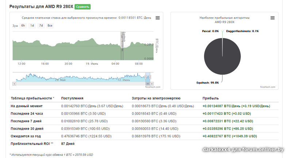The height and width of the screenshot is (158, 292).
Task: Select the 6h zoom range
Action: point(23,26)
